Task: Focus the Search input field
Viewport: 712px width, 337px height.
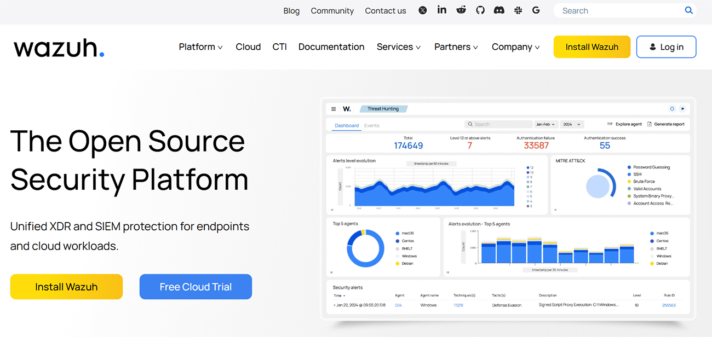Action: (x=619, y=10)
